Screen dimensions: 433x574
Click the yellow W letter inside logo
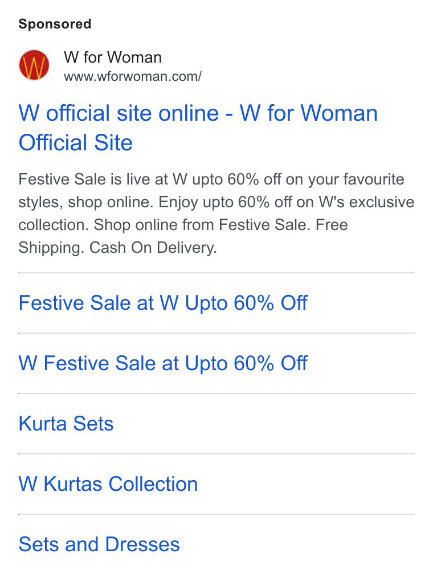click(34, 66)
